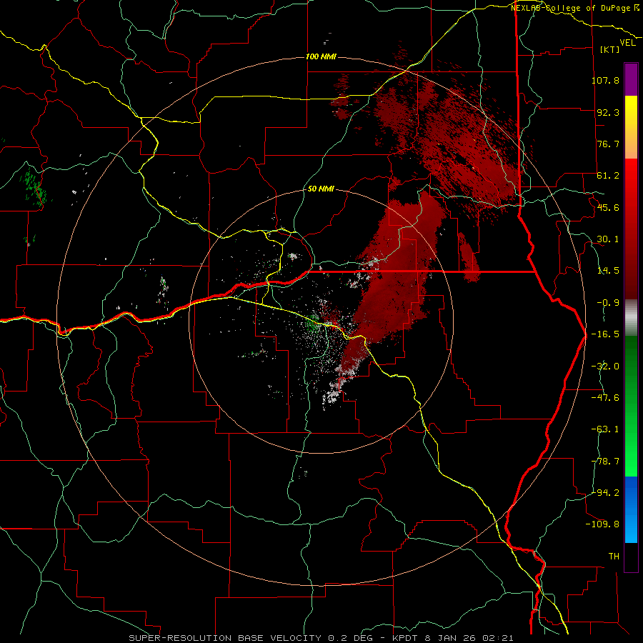The width and height of the screenshot is (643, 643).
Task: Click the -63.1 legend value
Action: 605,429
